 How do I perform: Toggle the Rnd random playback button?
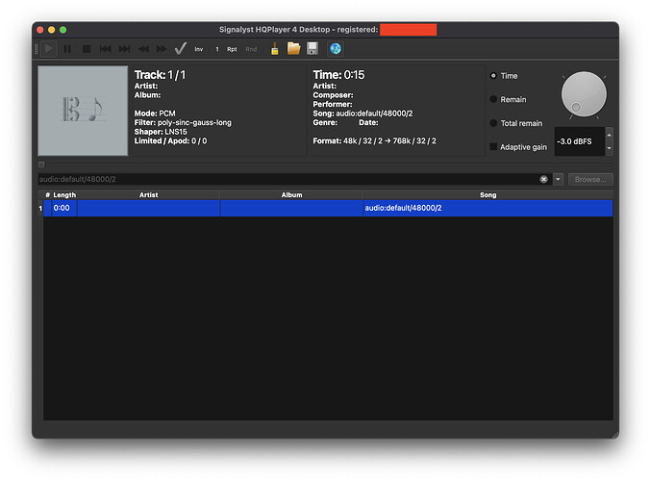click(251, 49)
